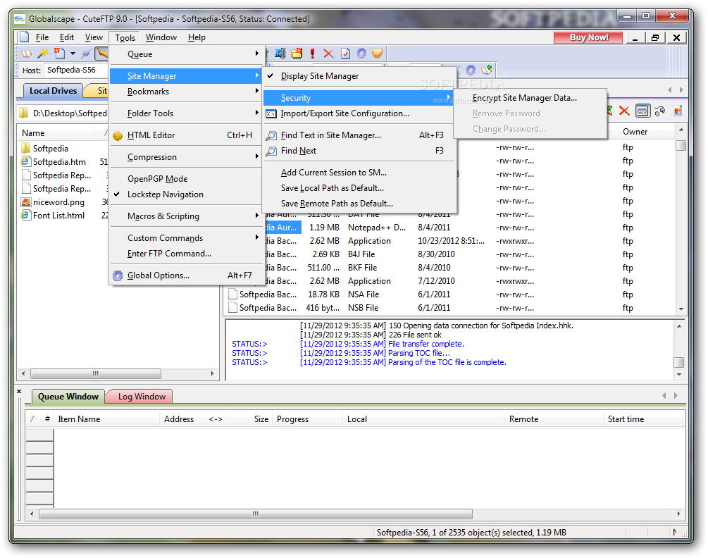708x558 pixels.
Task: Click the queue pane horizontal scrollbar thumb
Action: pos(256,514)
